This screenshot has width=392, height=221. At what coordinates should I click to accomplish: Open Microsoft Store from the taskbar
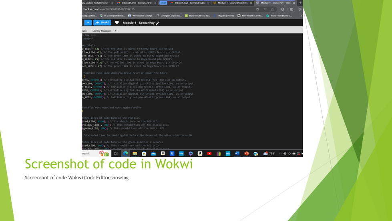(x=144, y=154)
